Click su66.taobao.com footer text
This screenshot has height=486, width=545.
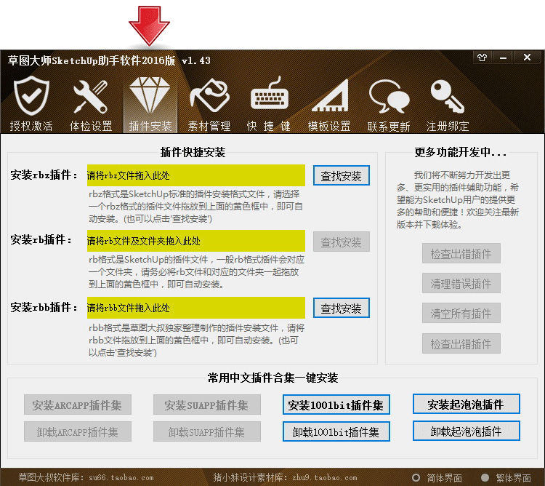(x=121, y=478)
